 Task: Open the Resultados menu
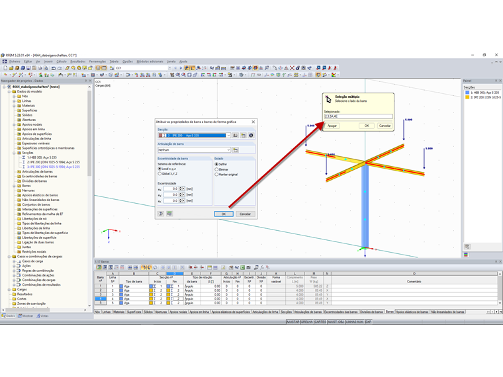tap(78, 62)
